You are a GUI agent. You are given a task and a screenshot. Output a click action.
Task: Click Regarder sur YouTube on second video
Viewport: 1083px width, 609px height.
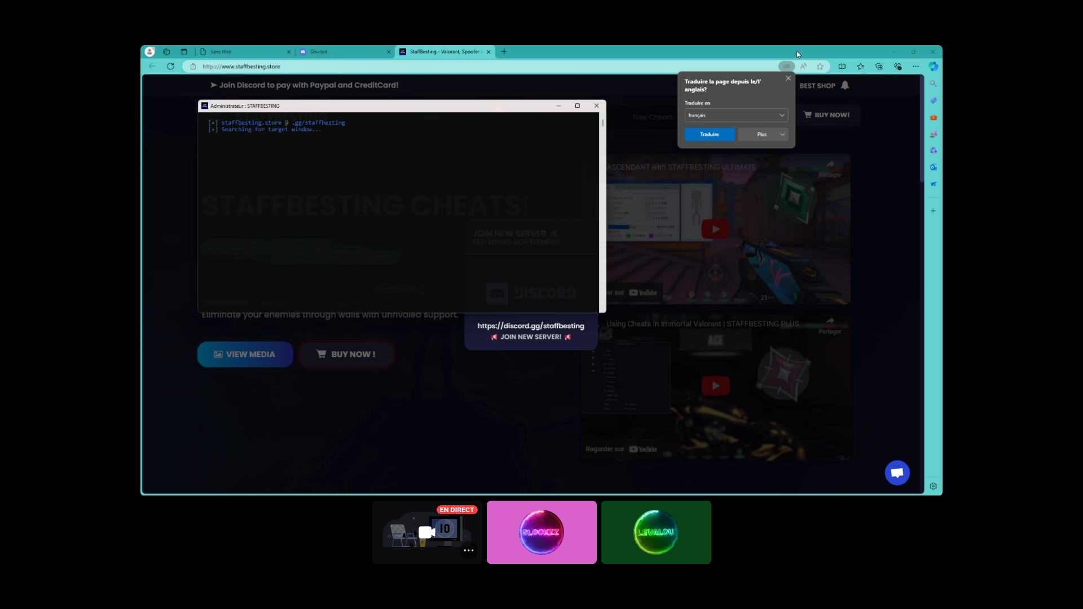[x=622, y=449]
